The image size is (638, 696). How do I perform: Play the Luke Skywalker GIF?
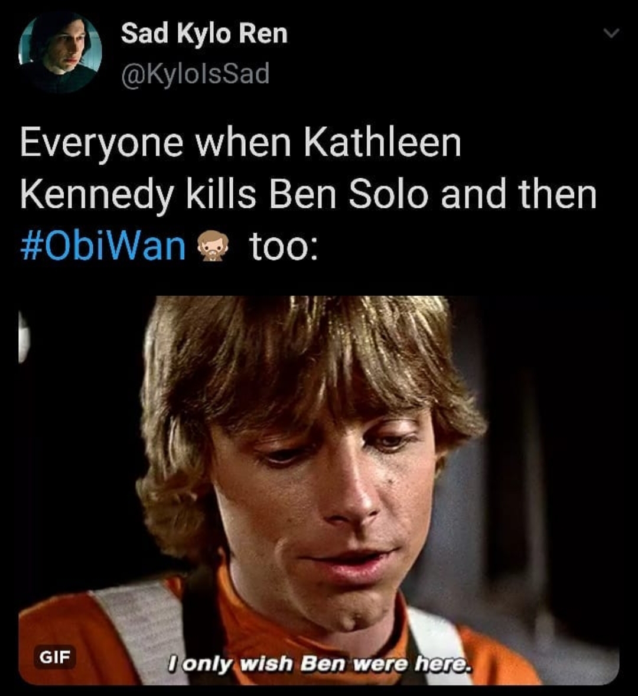(319, 490)
